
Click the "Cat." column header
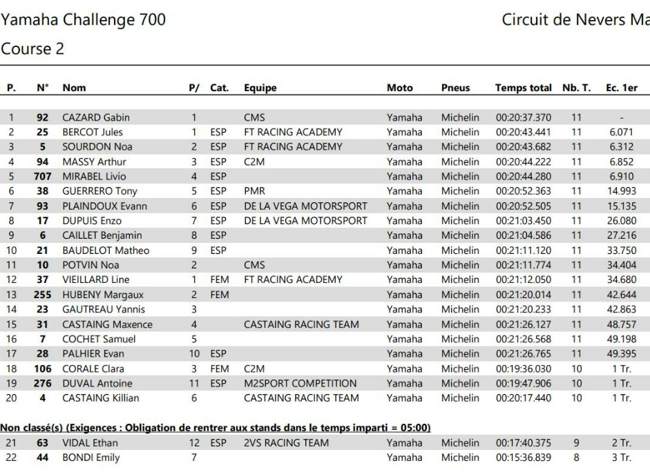click(x=219, y=88)
